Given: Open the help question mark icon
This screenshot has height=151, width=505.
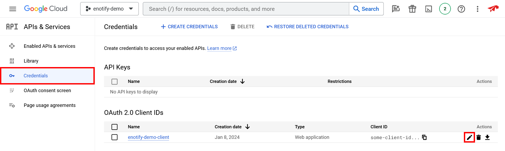Looking at the screenshot, I should coord(461,9).
